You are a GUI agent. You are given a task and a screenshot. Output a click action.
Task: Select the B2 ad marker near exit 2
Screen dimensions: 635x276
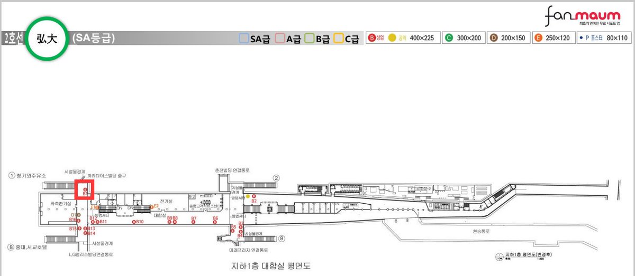[253, 196]
